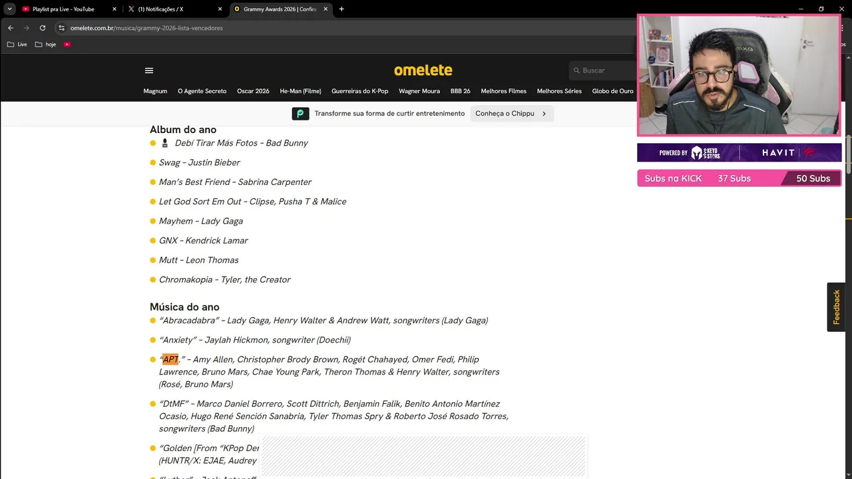
Task: Close the Playlist pra Live YouTube tab
Action: click(114, 9)
